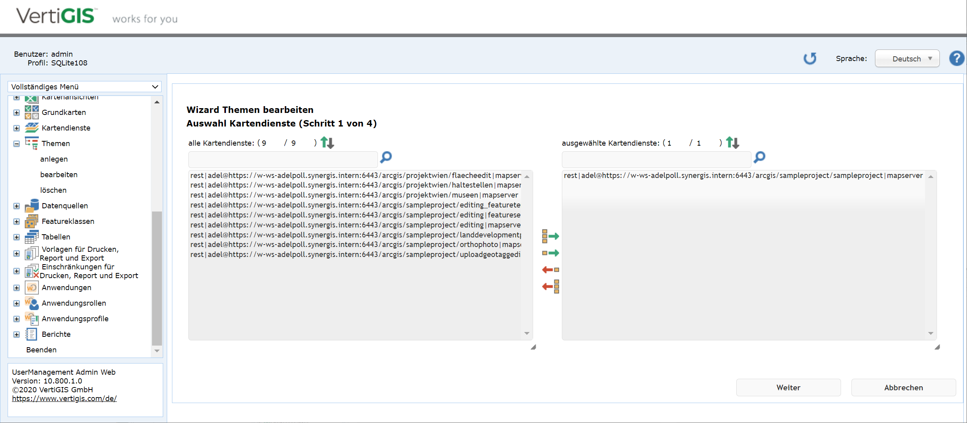Click the magnifier to search all Kartendienste
This screenshot has width=967, height=423.
tap(385, 158)
